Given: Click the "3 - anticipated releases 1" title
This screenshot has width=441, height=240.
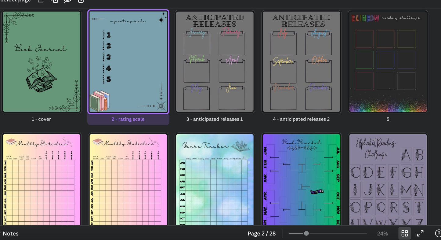Looking at the screenshot, I should [x=215, y=119].
